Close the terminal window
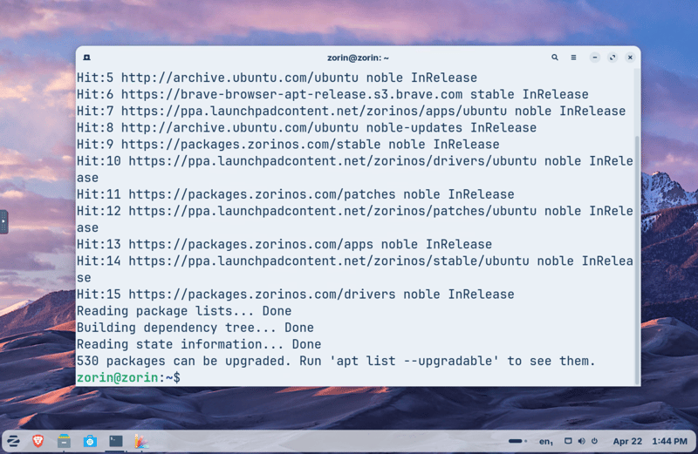This screenshot has width=698, height=454. (x=630, y=58)
